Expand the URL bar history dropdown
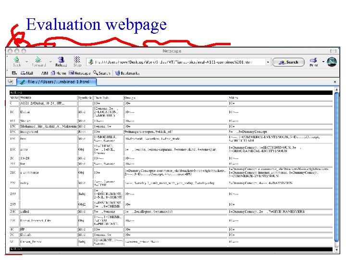Image resolution: width=346 pixels, height=260 pixels. (x=268, y=62)
